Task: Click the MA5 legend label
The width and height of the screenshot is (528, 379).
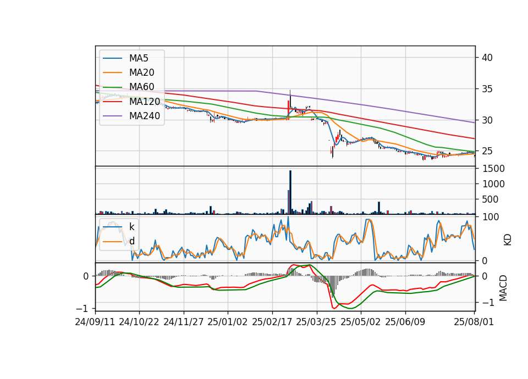Action: (139, 58)
